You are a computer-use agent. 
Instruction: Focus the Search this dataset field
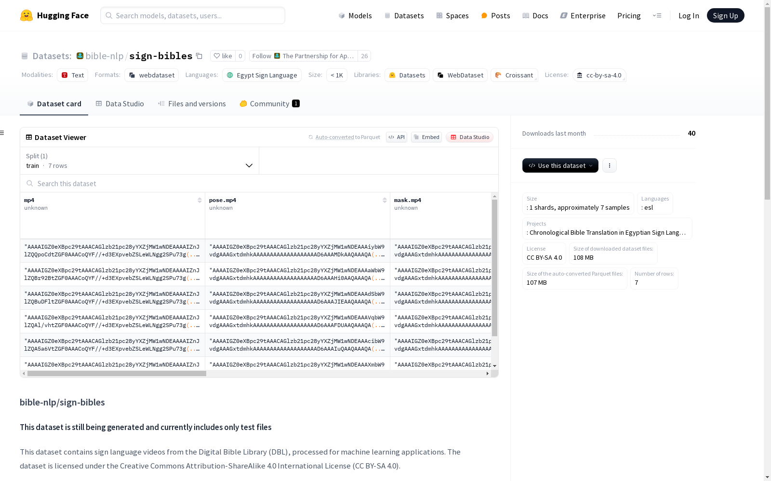coord(259,183)
